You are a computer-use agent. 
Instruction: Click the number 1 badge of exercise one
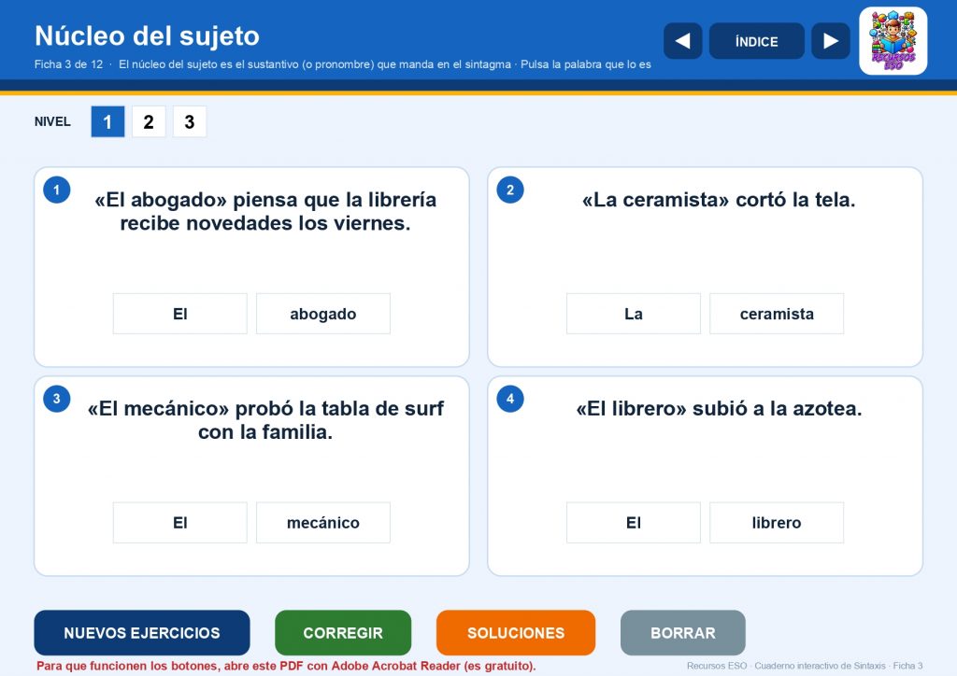pyautogui.click(x=57, y=190)
